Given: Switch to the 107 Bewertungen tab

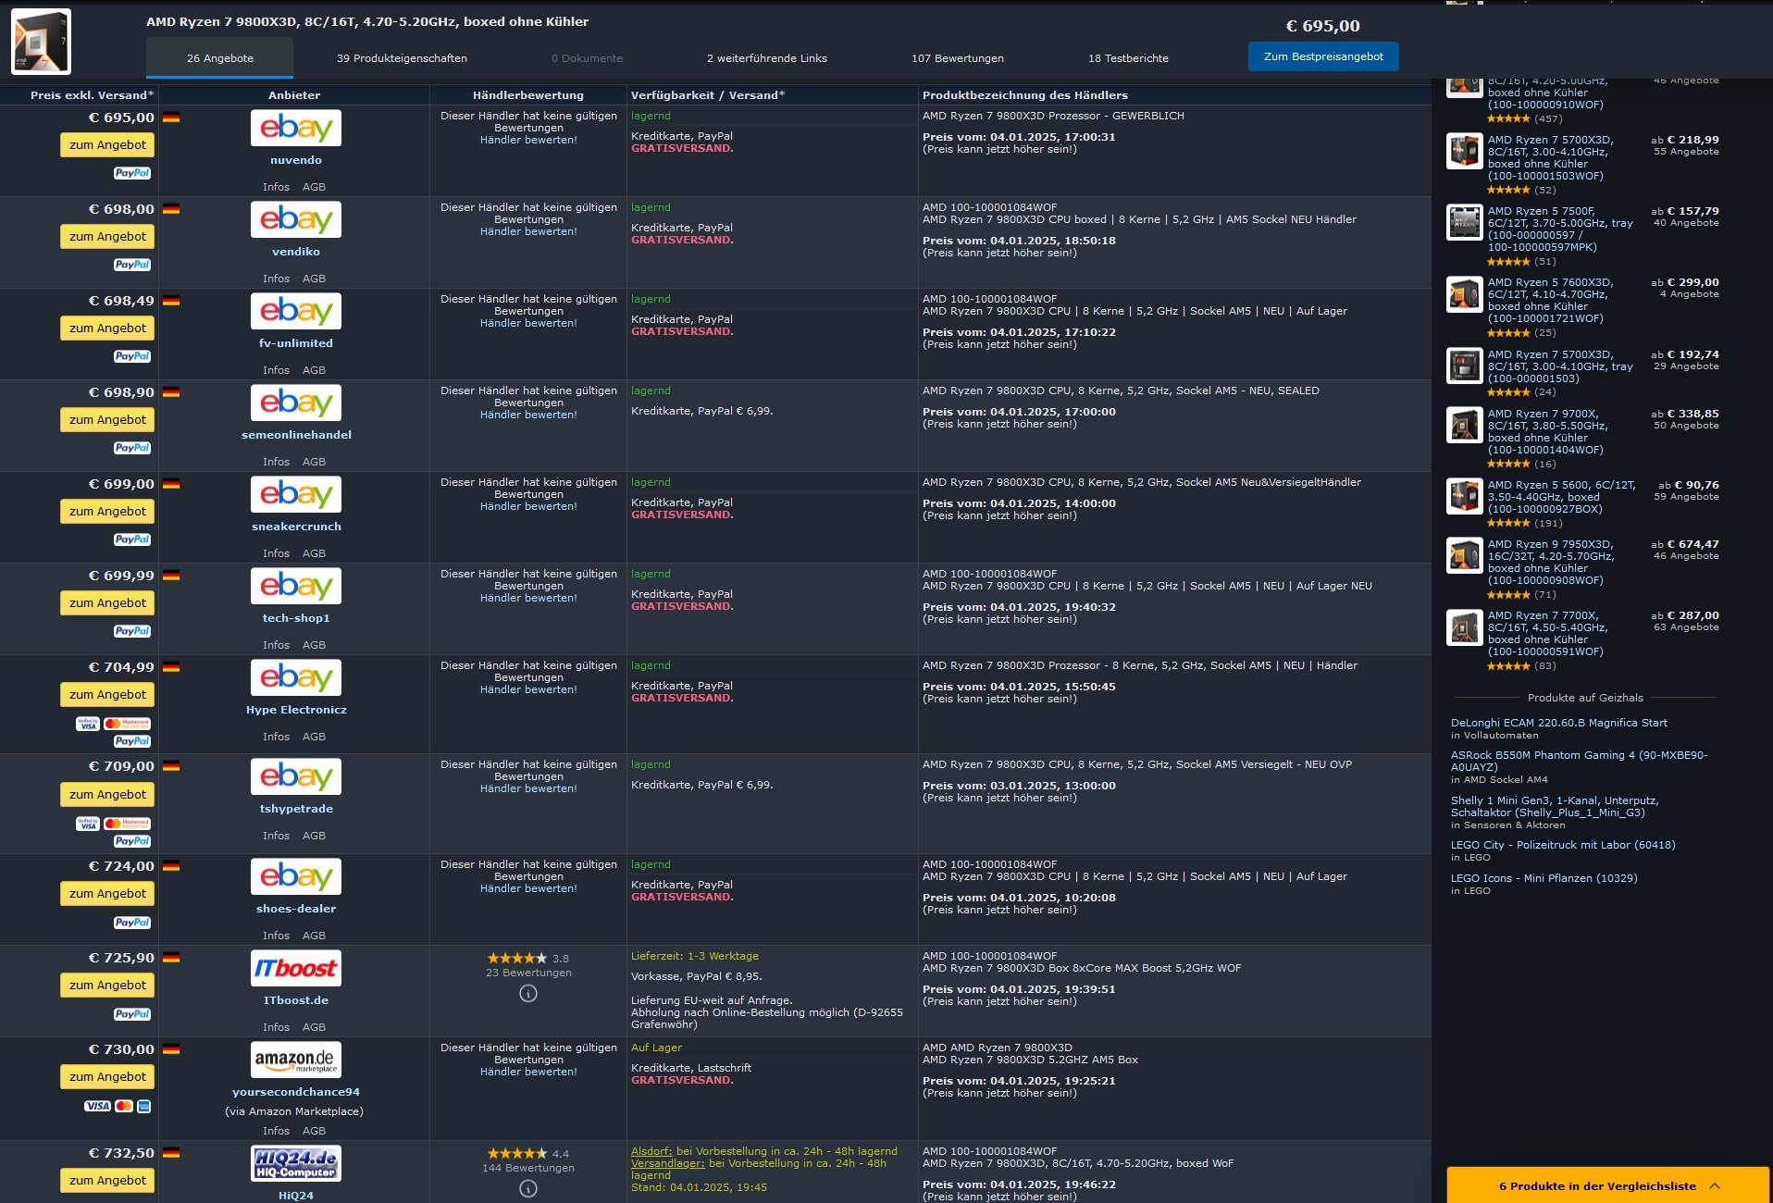Looking at the screenshot, I should point(957,57).
